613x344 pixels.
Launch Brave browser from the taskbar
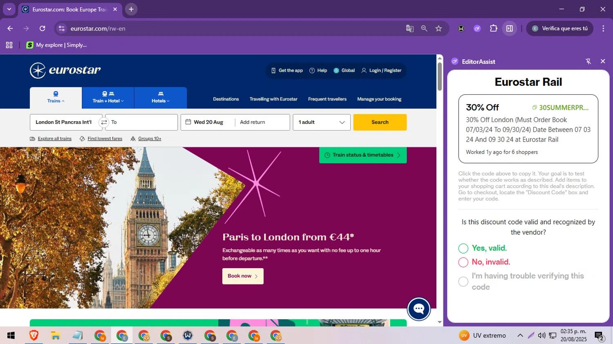pyautogui.click(x=34, y=335)
